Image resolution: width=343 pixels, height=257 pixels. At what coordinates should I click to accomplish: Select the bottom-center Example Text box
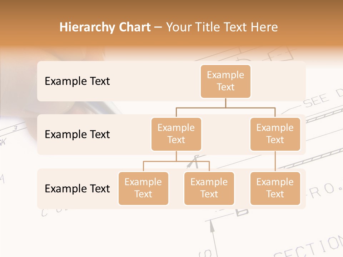209,188
